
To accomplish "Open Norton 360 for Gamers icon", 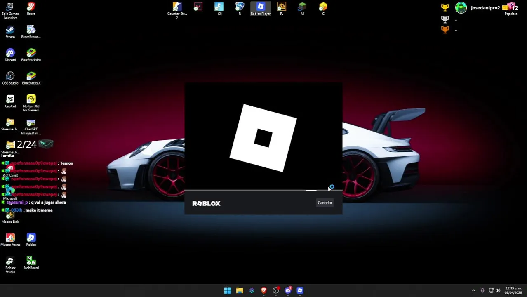I will pos(31,103).
